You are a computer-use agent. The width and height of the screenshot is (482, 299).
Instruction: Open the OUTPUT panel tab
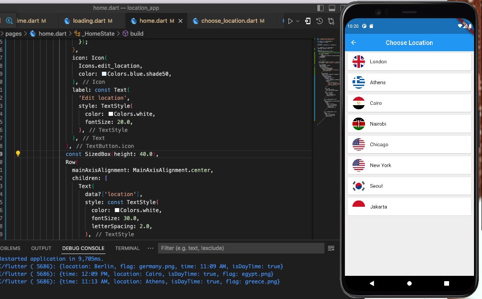[41, 248]
